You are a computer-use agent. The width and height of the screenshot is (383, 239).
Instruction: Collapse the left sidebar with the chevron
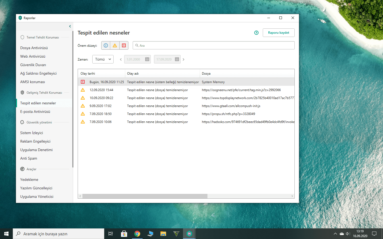70,26
